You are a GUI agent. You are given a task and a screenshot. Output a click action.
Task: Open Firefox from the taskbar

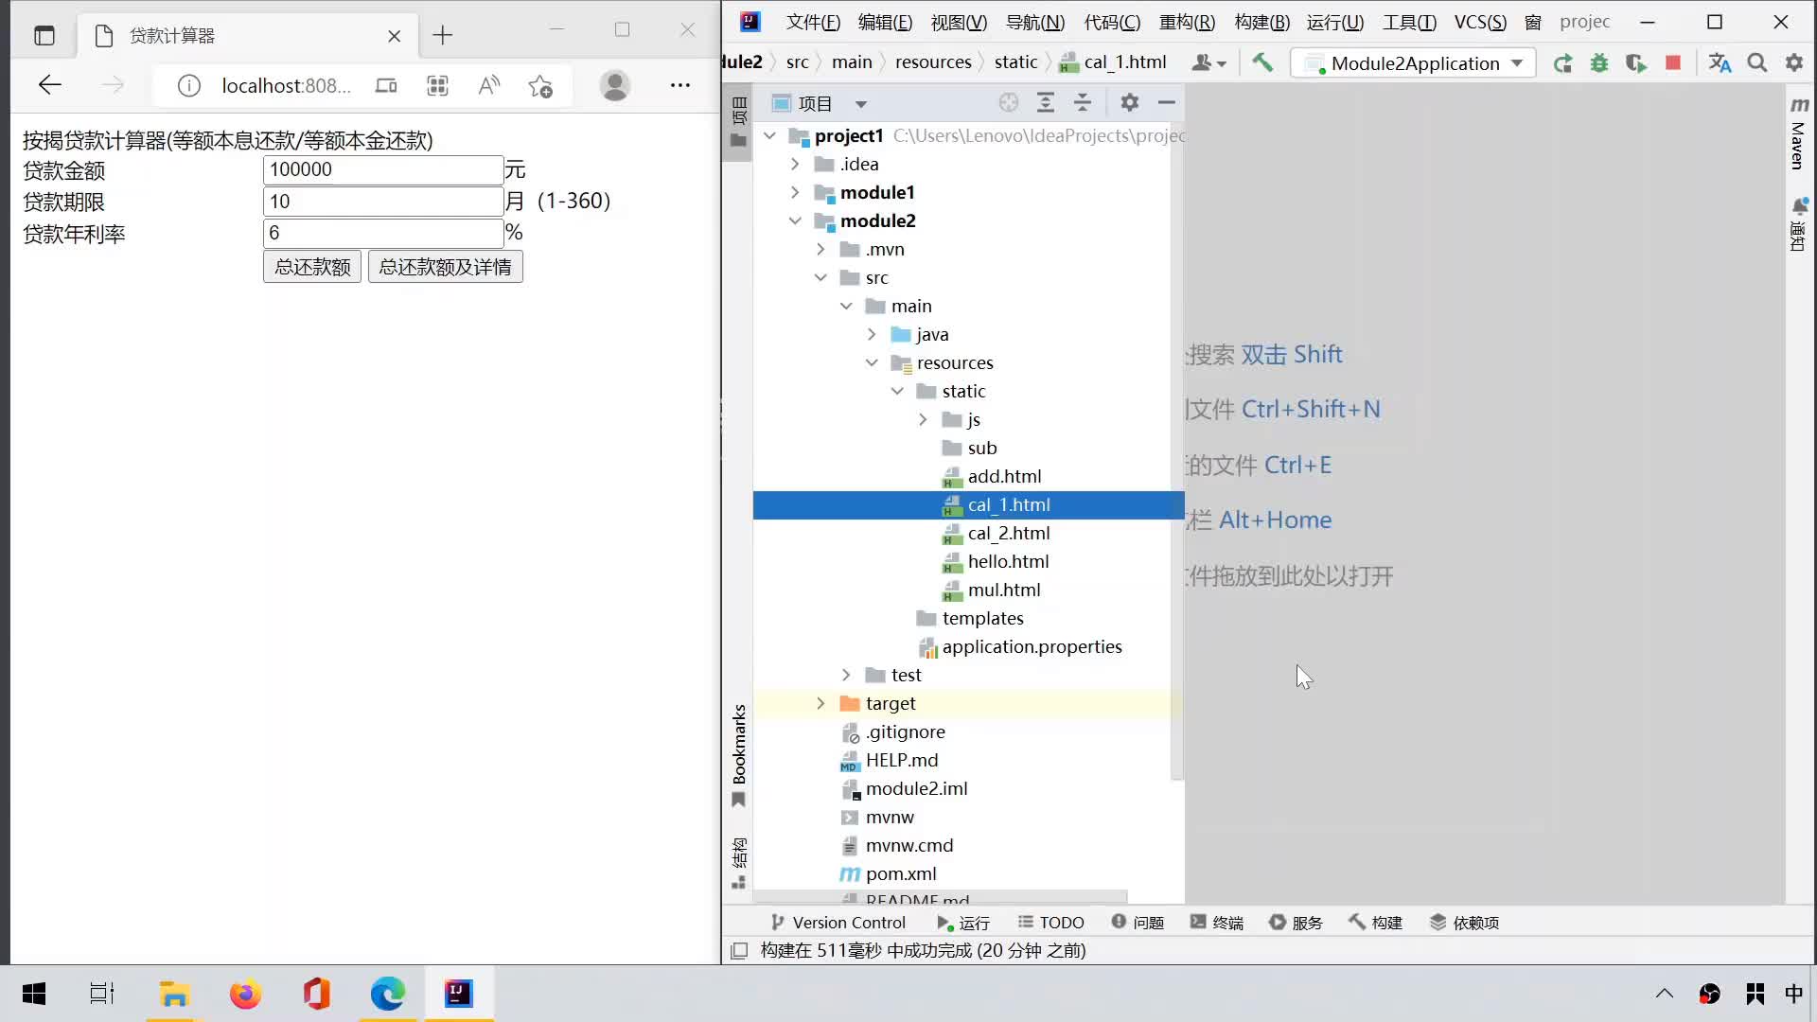245,994
